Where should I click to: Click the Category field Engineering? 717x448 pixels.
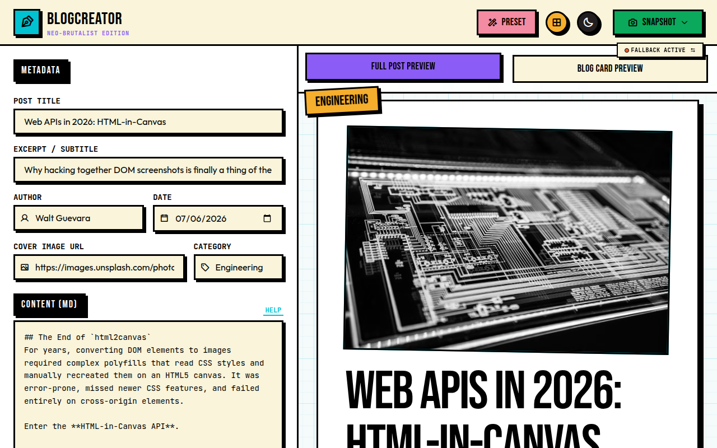239,267
